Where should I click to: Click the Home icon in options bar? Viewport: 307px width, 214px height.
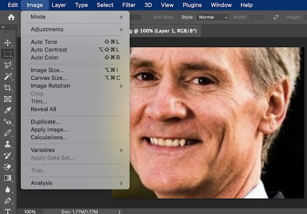[11, 17]
